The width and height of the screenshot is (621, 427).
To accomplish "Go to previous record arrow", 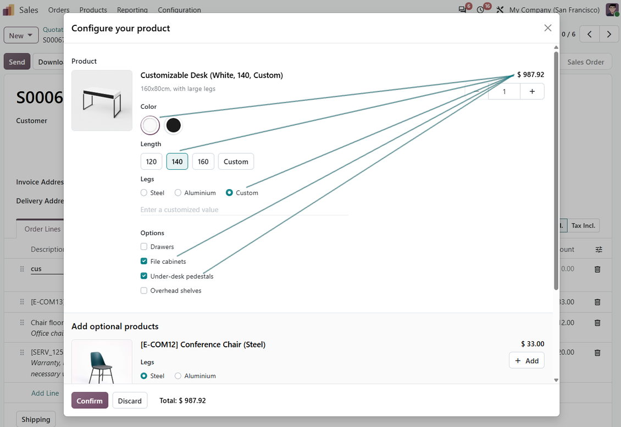I will coord(589,34).
